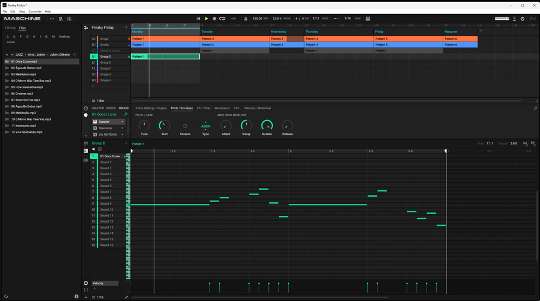540x301 pixels.
Task: Toggle the Reverse button
Action: tap(185, 126)
